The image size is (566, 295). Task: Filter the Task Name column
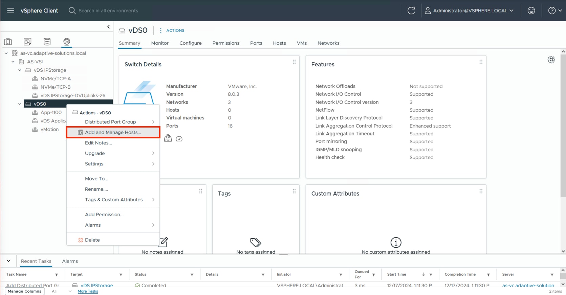(x=57, y=275)
